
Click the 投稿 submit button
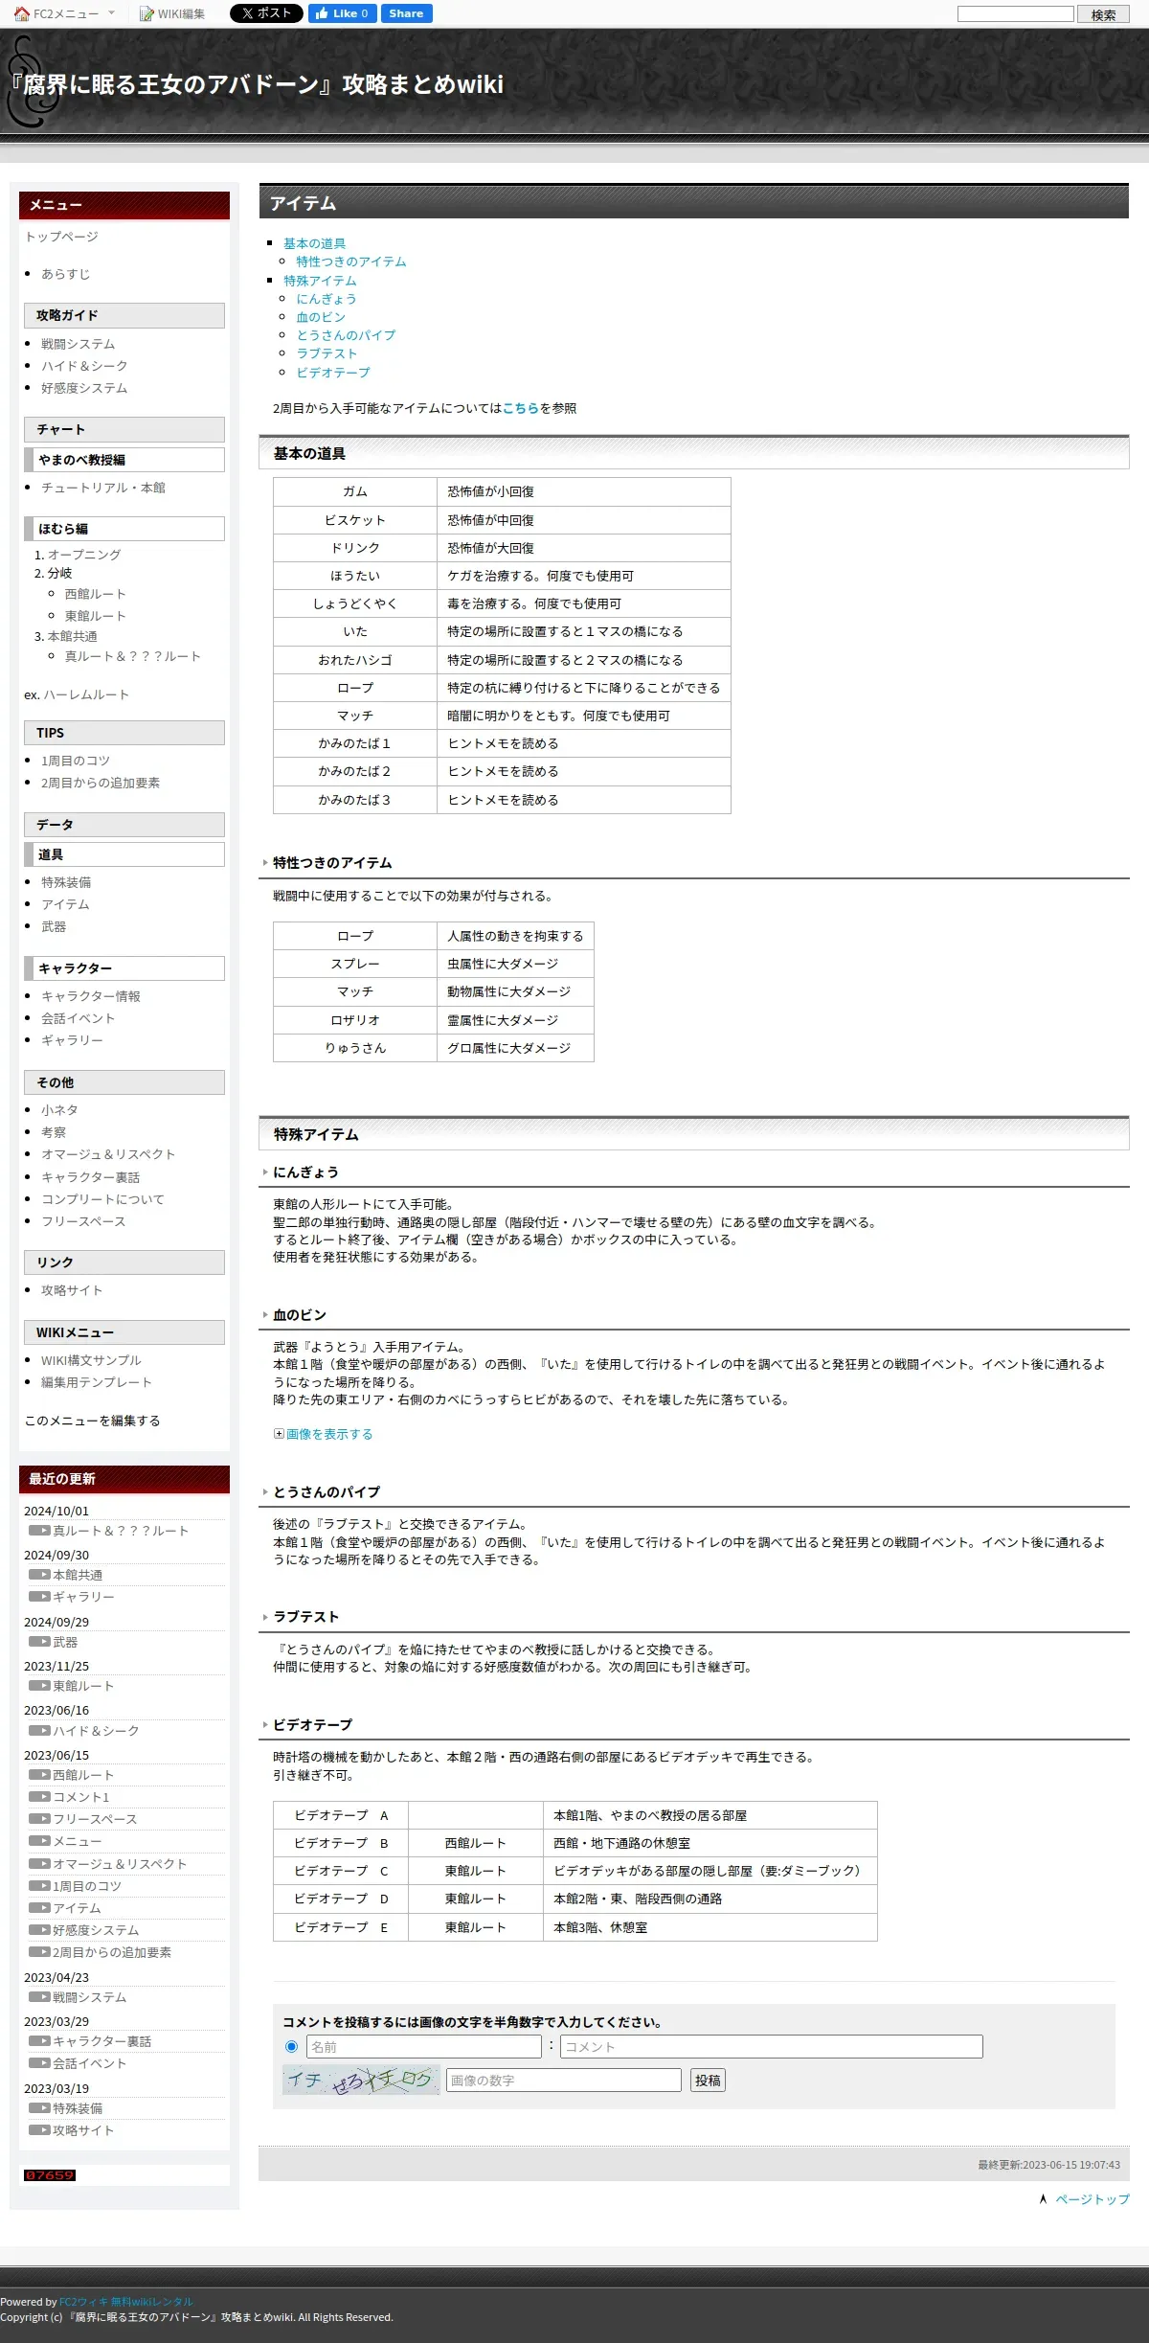pos(708,2081)
